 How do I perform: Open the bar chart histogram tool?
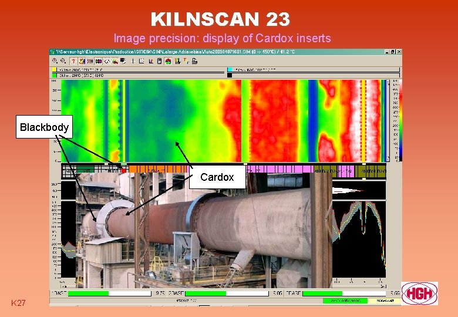[x=151, y=61]
